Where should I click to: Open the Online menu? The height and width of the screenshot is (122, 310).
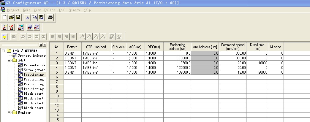coord(45,10)
